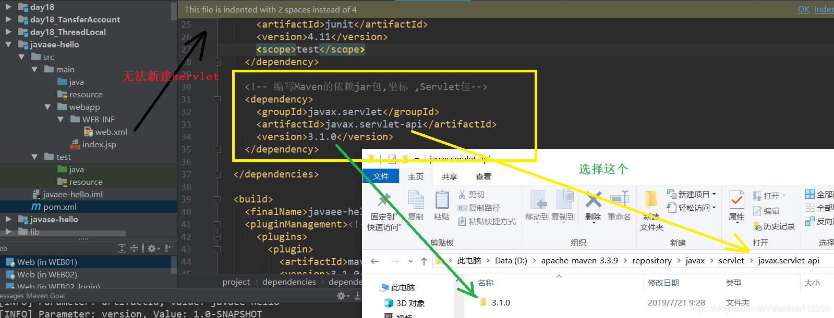Expand the day18 module node
The width and height of the screenshot is (834, 318).
pyautogui.click(x=8, y=7)
